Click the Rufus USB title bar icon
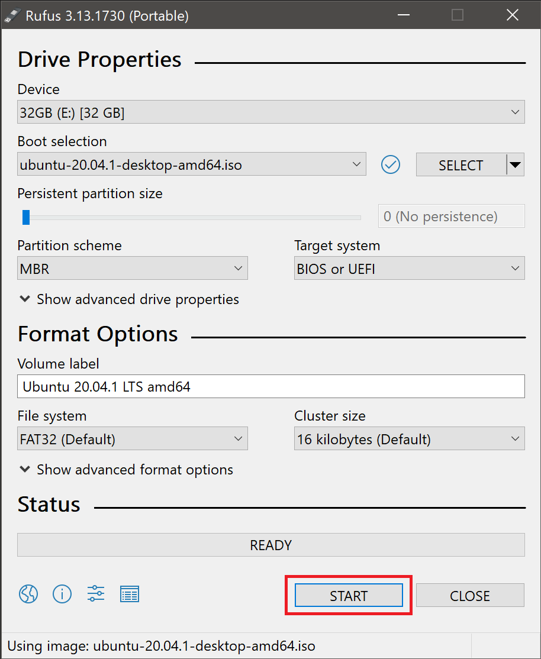This screenshot has height=659, width=541. [13, 16]
